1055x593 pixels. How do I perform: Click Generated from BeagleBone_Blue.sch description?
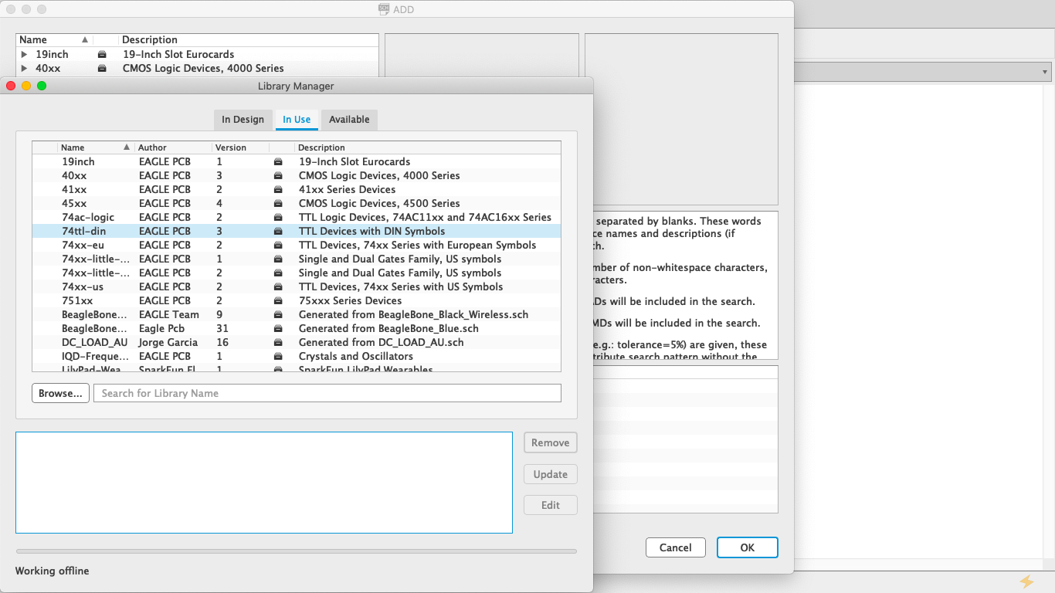tap(388, 329)
